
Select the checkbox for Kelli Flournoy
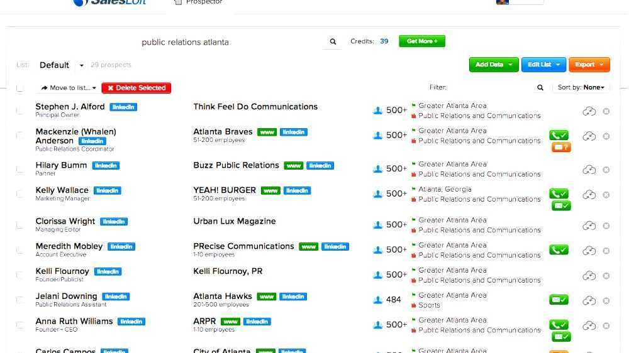pos(19,275)
